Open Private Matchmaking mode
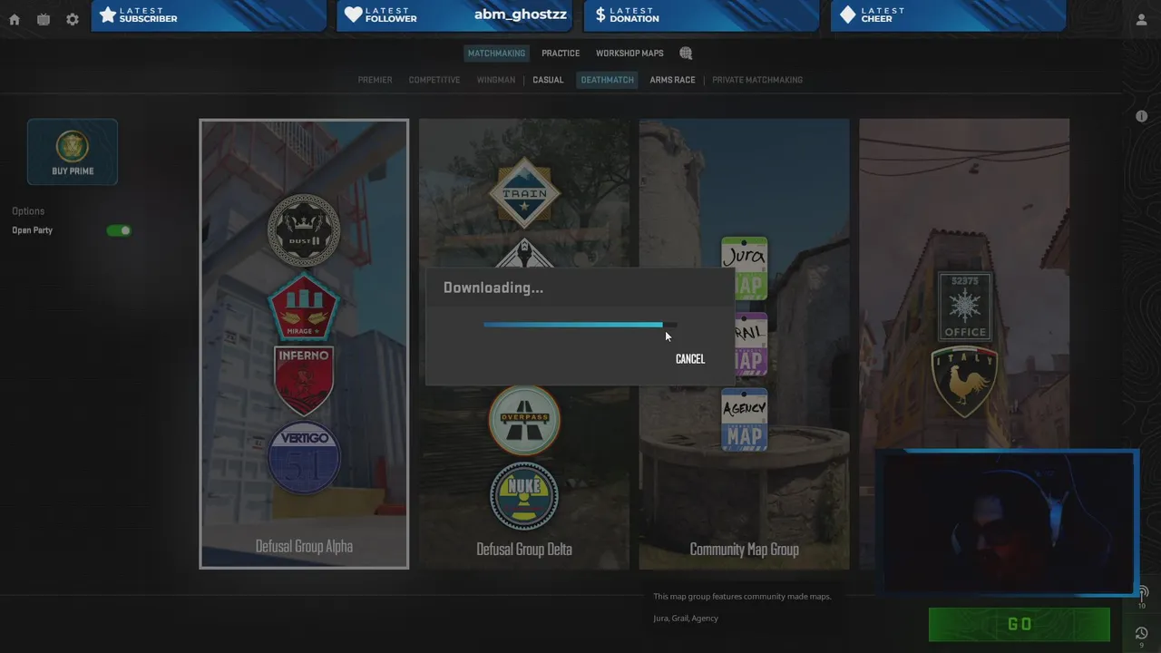This screenshot has height=653, width=1161. pos(757,80)
